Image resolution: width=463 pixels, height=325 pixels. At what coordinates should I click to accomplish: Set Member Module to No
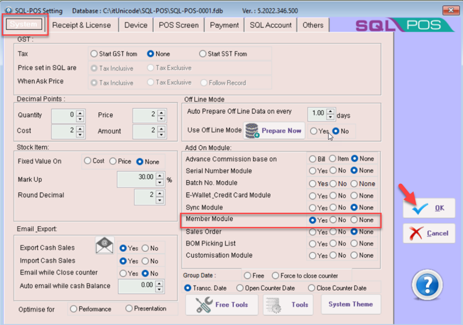pyautogui.click(x=333, y=220)
